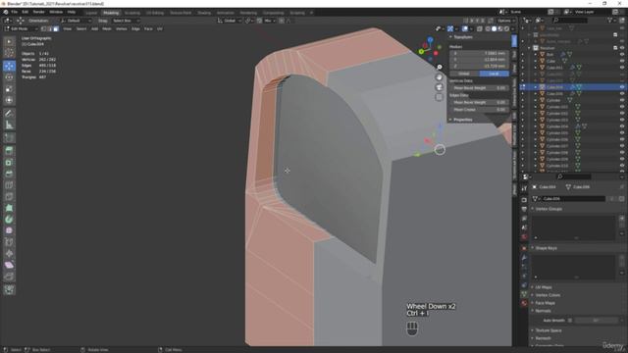The height and width of the screenshot is (353, 628).
Task: Open the Mesh menu in viewport header
Action: click(x=107, y=28)
